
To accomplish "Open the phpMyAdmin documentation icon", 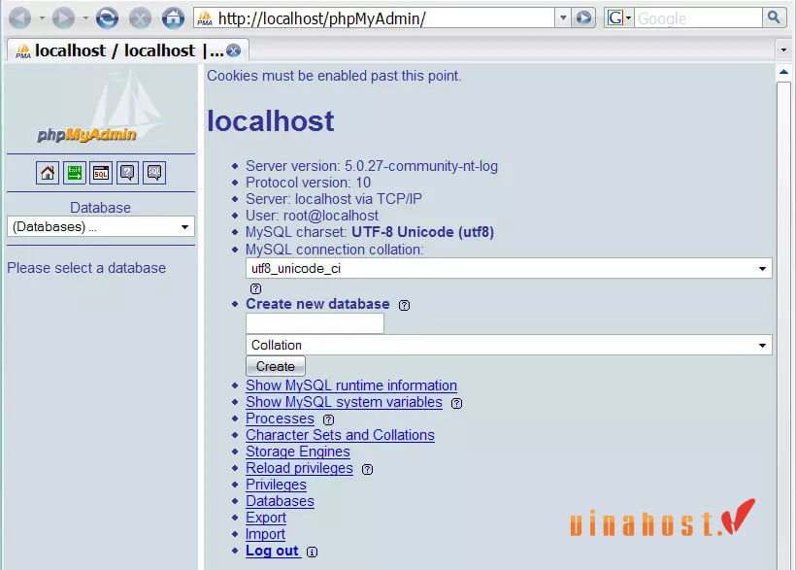I will tap(127, 173).
